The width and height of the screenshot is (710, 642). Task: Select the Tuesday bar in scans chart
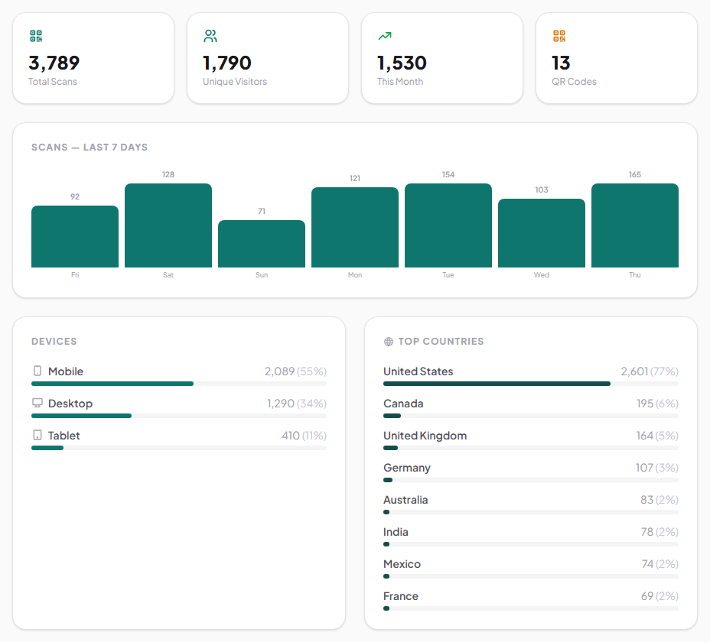pos(448,225)
